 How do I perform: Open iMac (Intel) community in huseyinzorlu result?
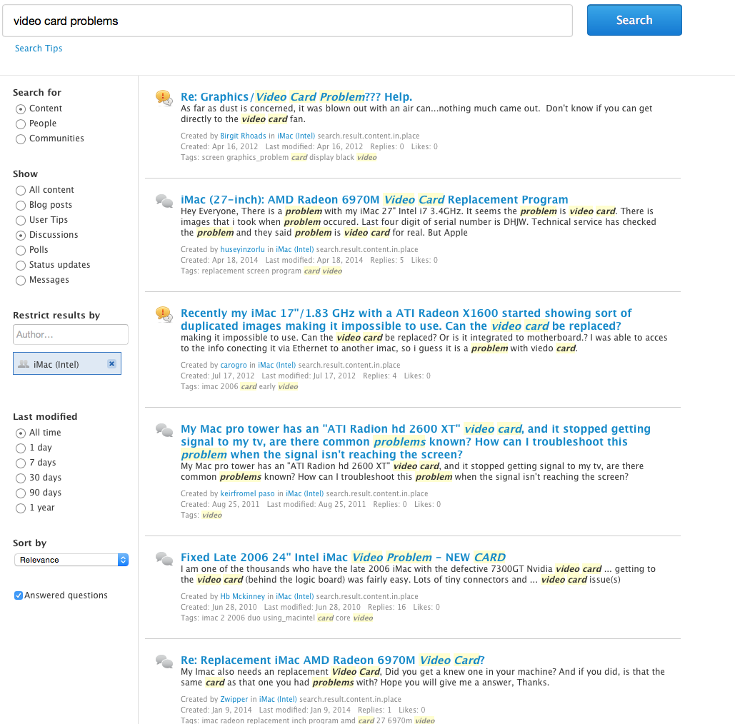point(294,249)
